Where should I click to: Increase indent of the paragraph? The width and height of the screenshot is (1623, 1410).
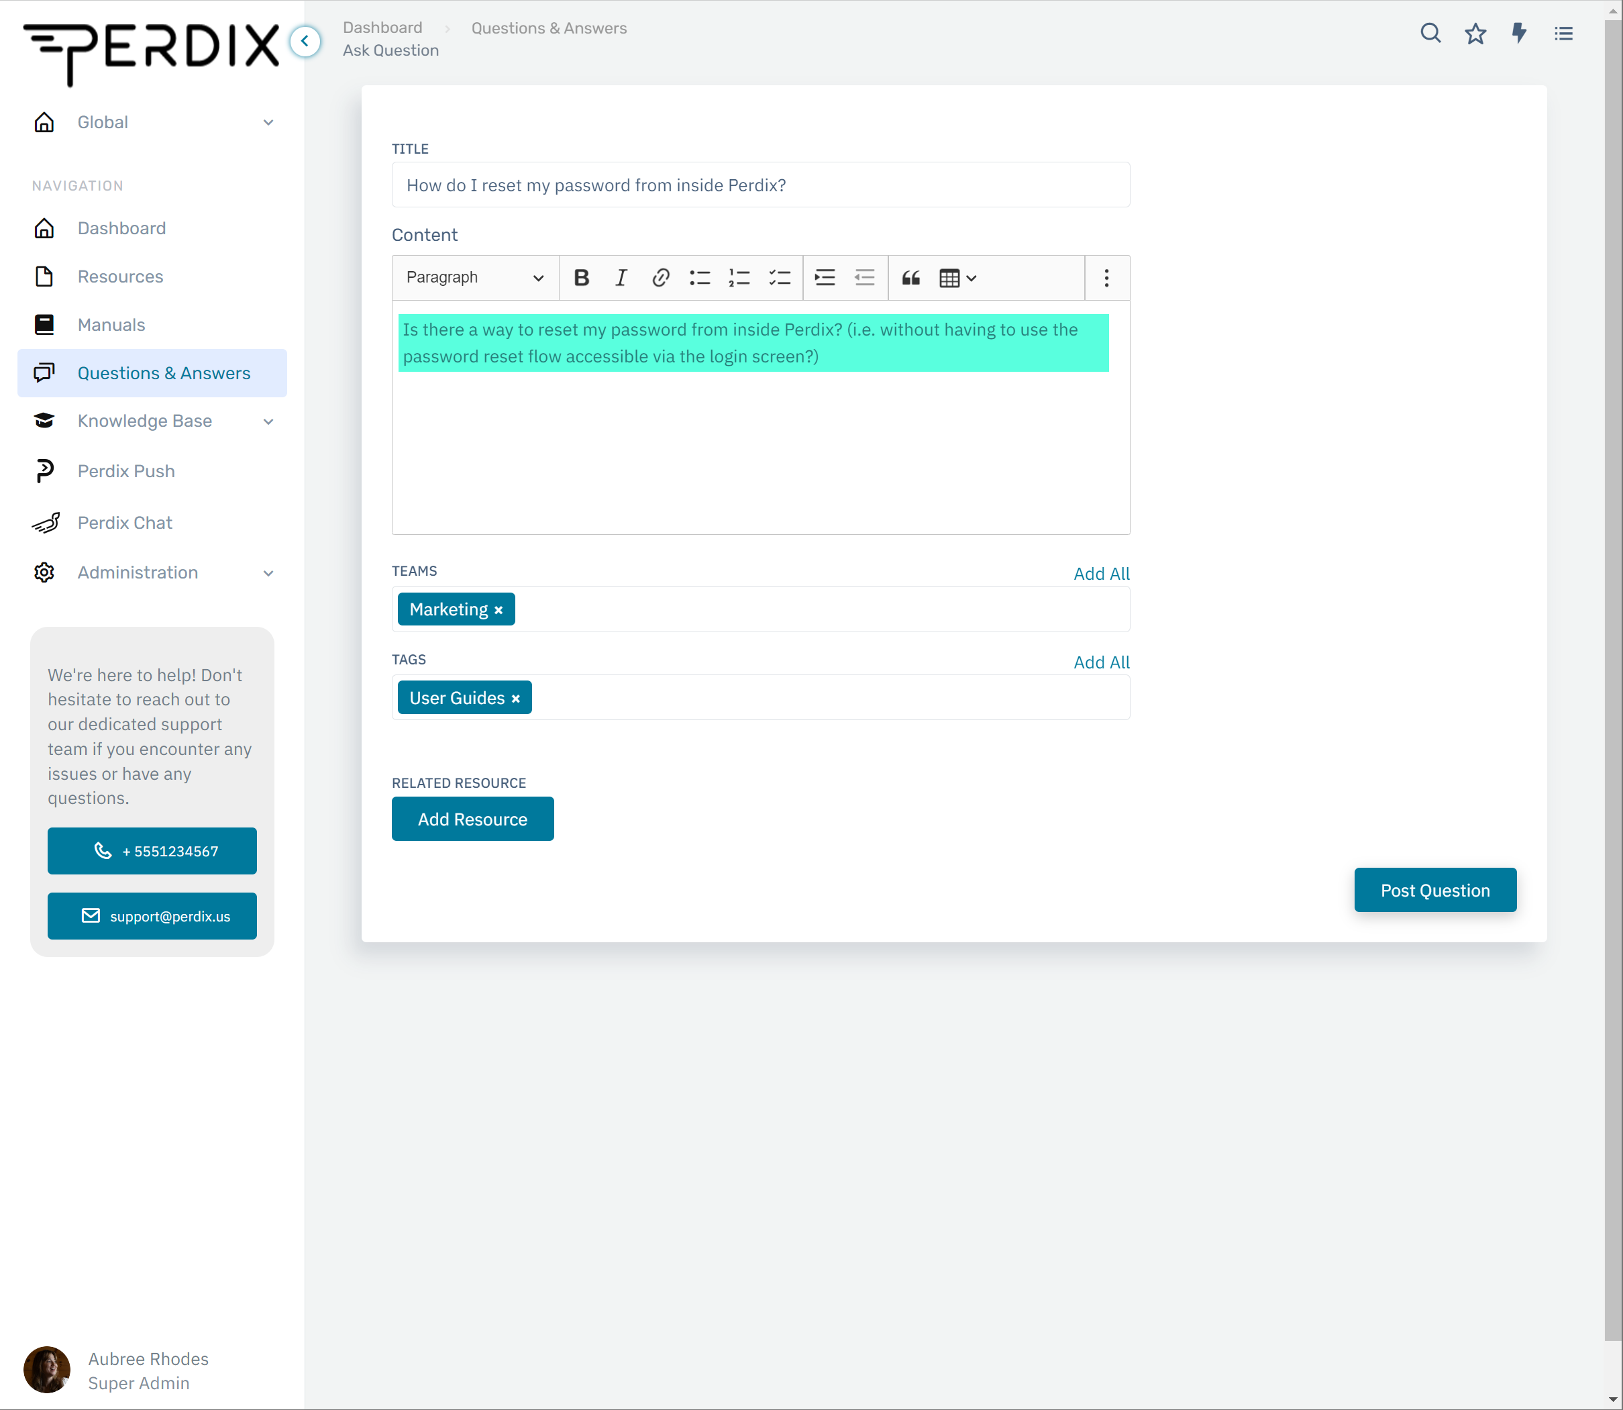[825, 278]
